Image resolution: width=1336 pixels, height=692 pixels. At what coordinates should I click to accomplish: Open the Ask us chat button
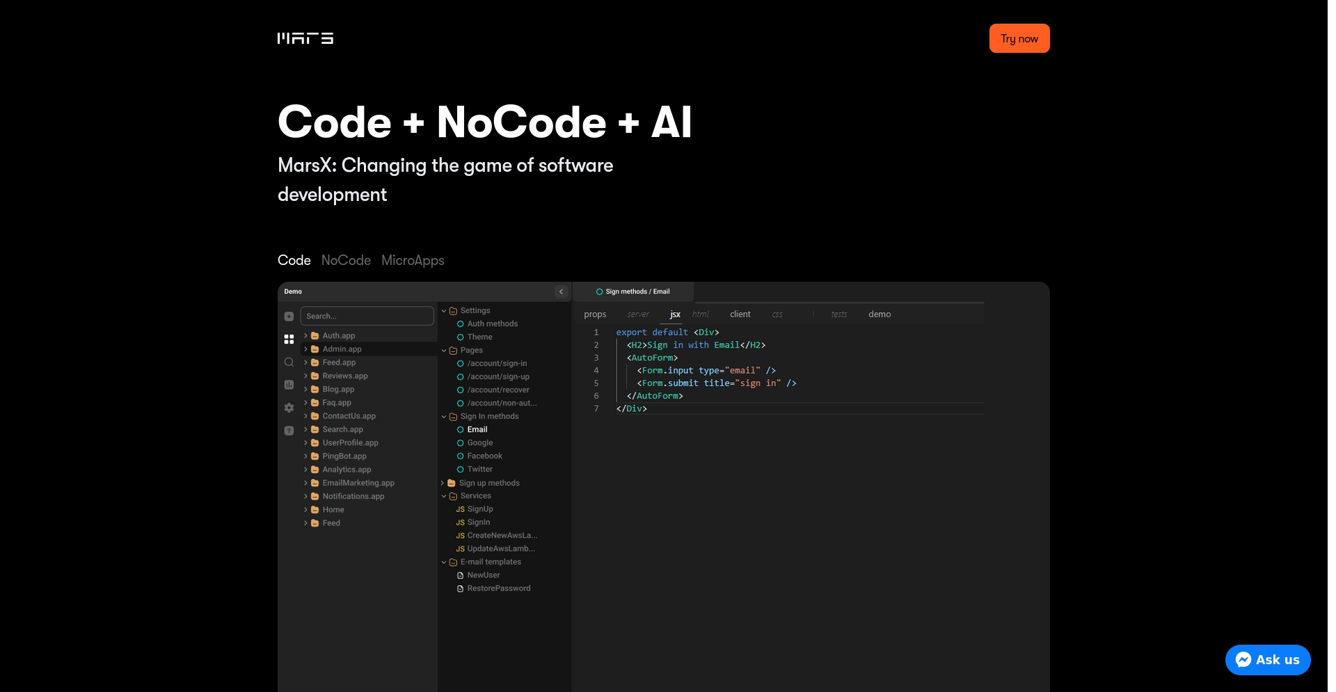(x=1268, y=659)
